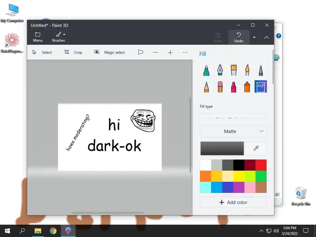Viewport: 316px width, 237px height.
Task: Activate the Select tool
Action: (42, 52)
